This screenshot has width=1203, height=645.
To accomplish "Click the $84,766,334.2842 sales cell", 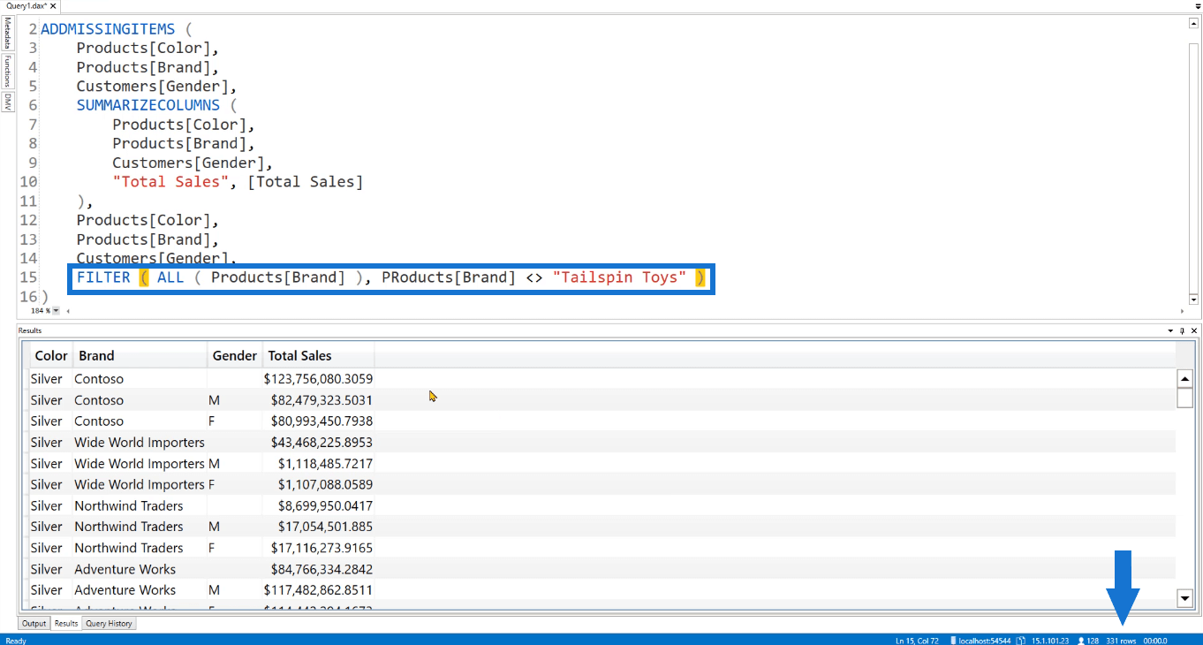I will (318, 569).
